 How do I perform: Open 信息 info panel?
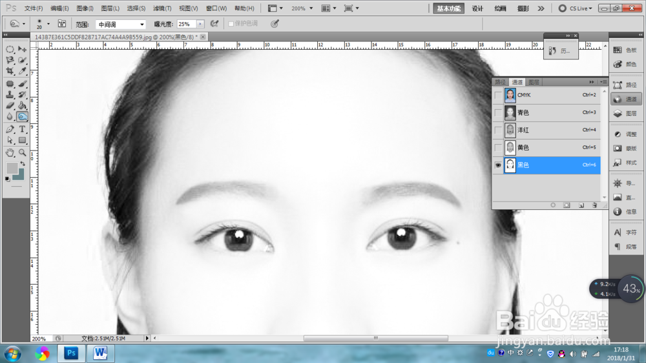(625, 212)
